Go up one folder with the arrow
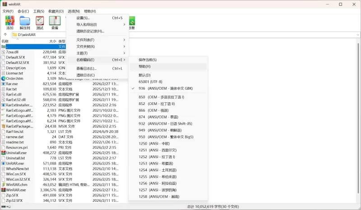The width and height of the screenshot is (361, 210). click(5, 35)
